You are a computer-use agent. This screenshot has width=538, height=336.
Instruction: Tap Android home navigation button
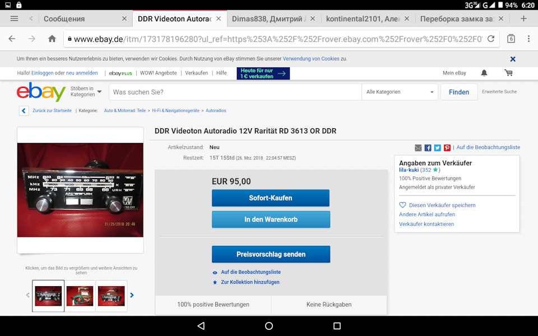point(269,326)
